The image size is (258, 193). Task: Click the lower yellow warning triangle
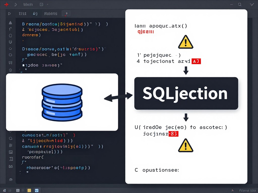coord(186,146)
